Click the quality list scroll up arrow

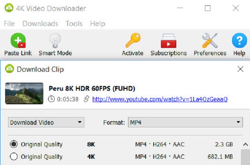coord(245,144)
